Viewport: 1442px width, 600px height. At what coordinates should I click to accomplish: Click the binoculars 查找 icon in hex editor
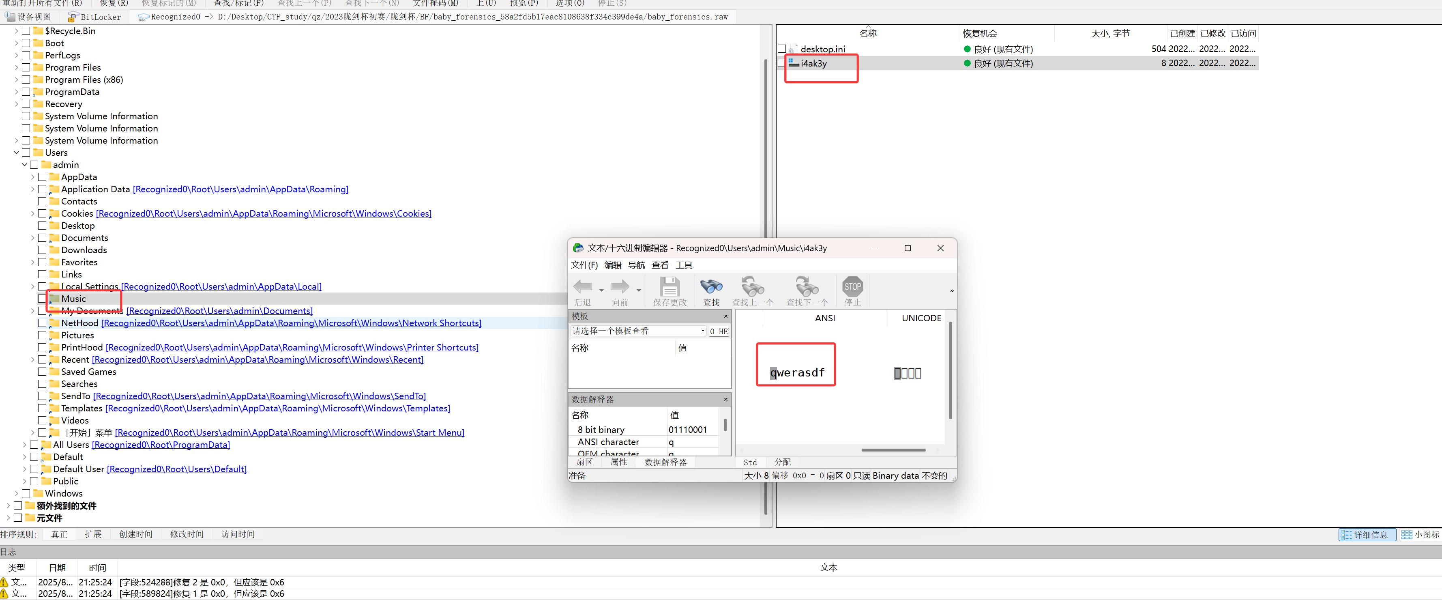point(711,287)
